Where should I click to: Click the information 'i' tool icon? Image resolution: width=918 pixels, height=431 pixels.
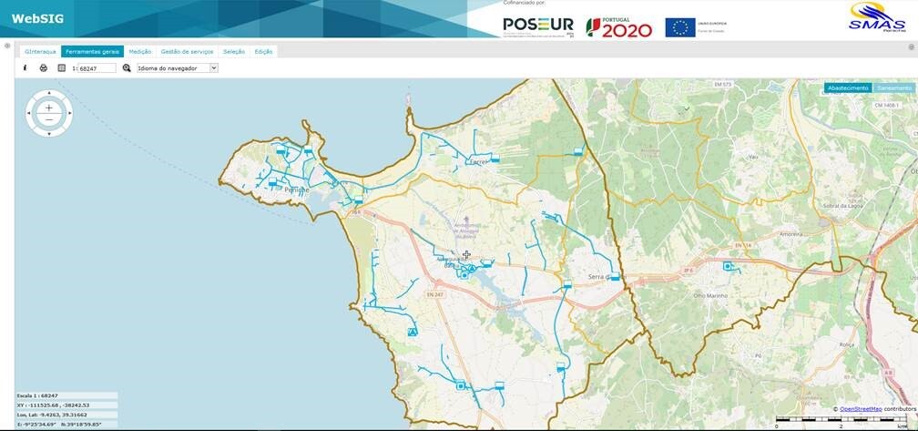(x=25, y=68)
